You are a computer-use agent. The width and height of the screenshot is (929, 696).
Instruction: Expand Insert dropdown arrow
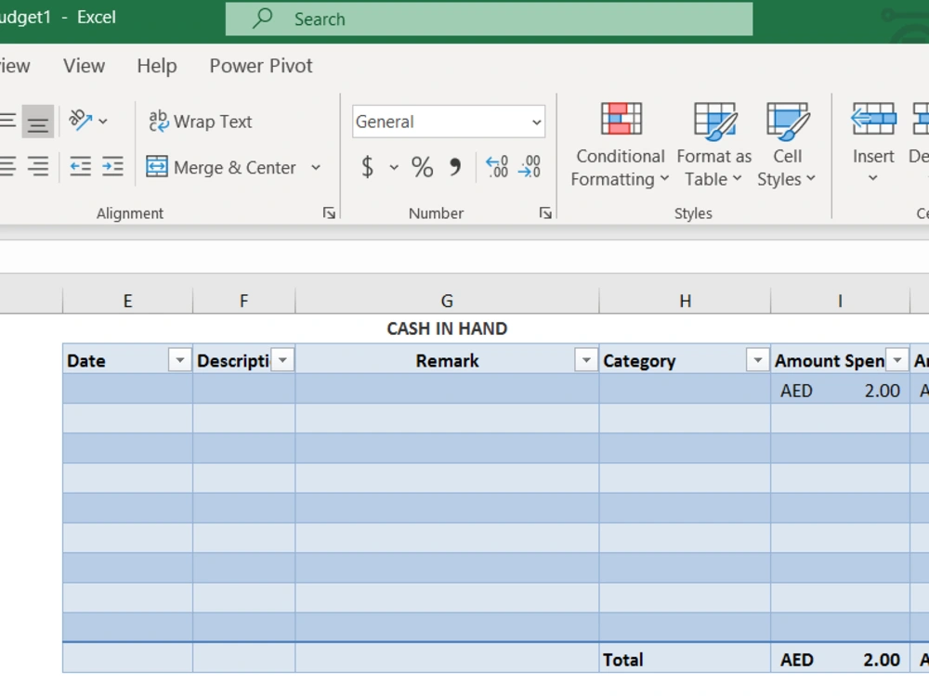pyautogui.click(x=872, y=178)
